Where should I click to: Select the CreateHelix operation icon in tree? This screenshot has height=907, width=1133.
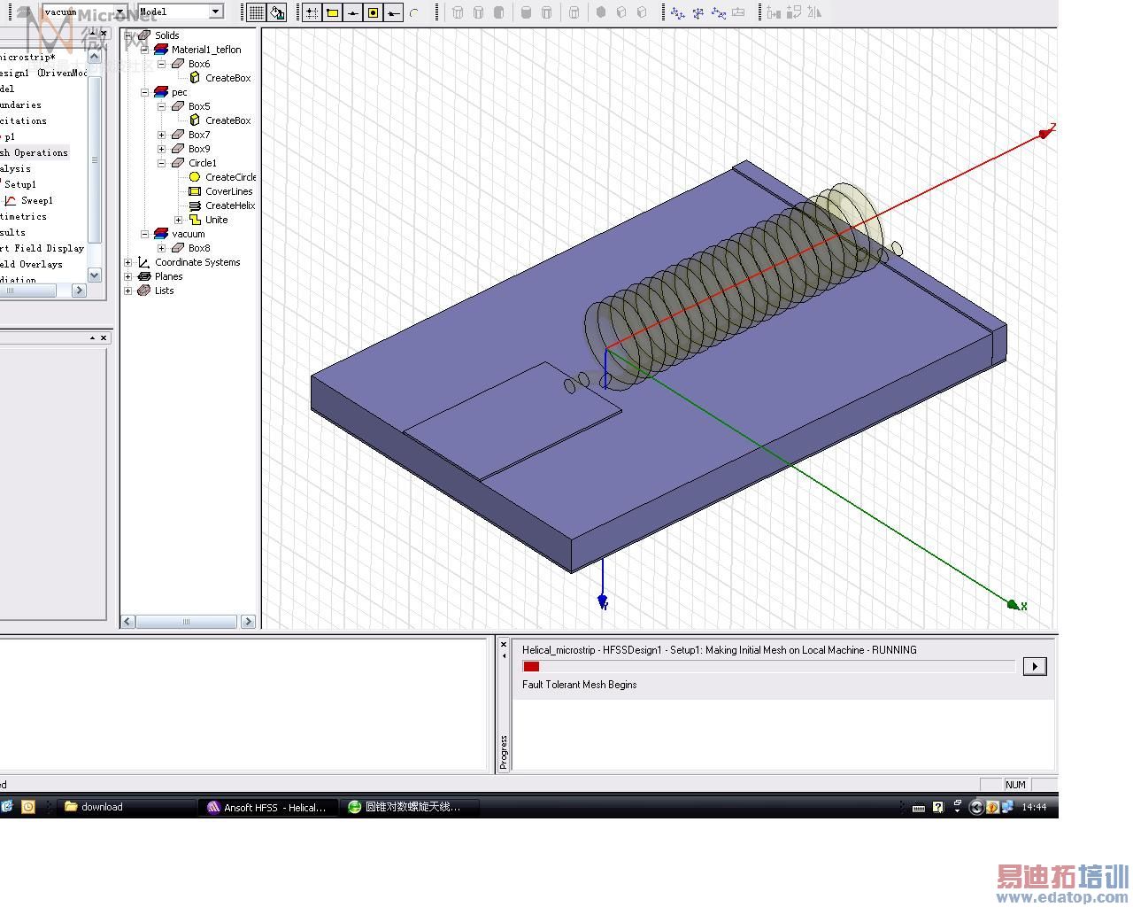pyautogui.click(x=195, y=205)
